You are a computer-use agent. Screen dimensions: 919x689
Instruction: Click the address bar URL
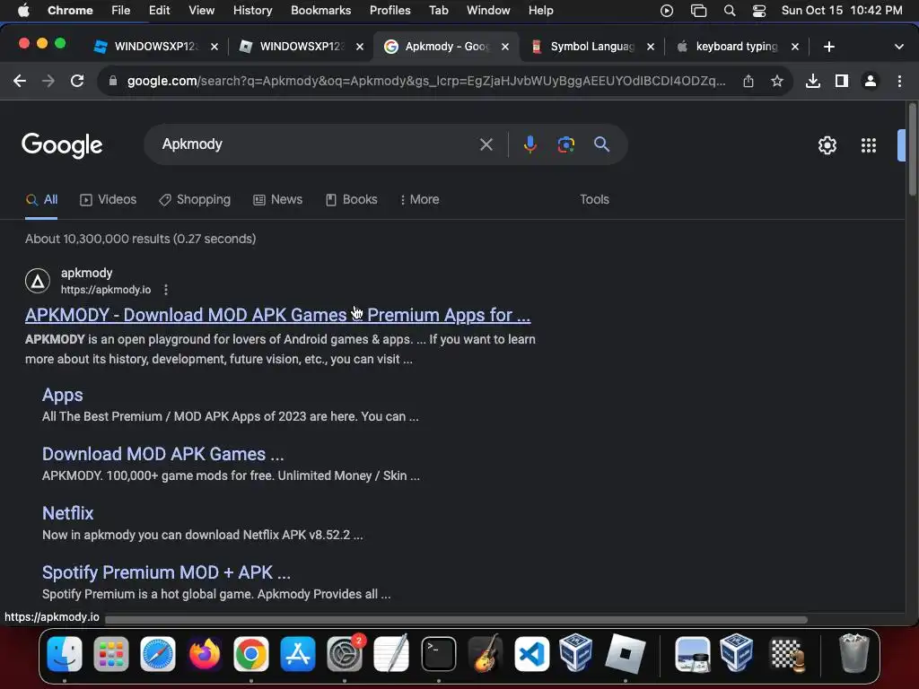pyautogui.click(x=426, y=81)
